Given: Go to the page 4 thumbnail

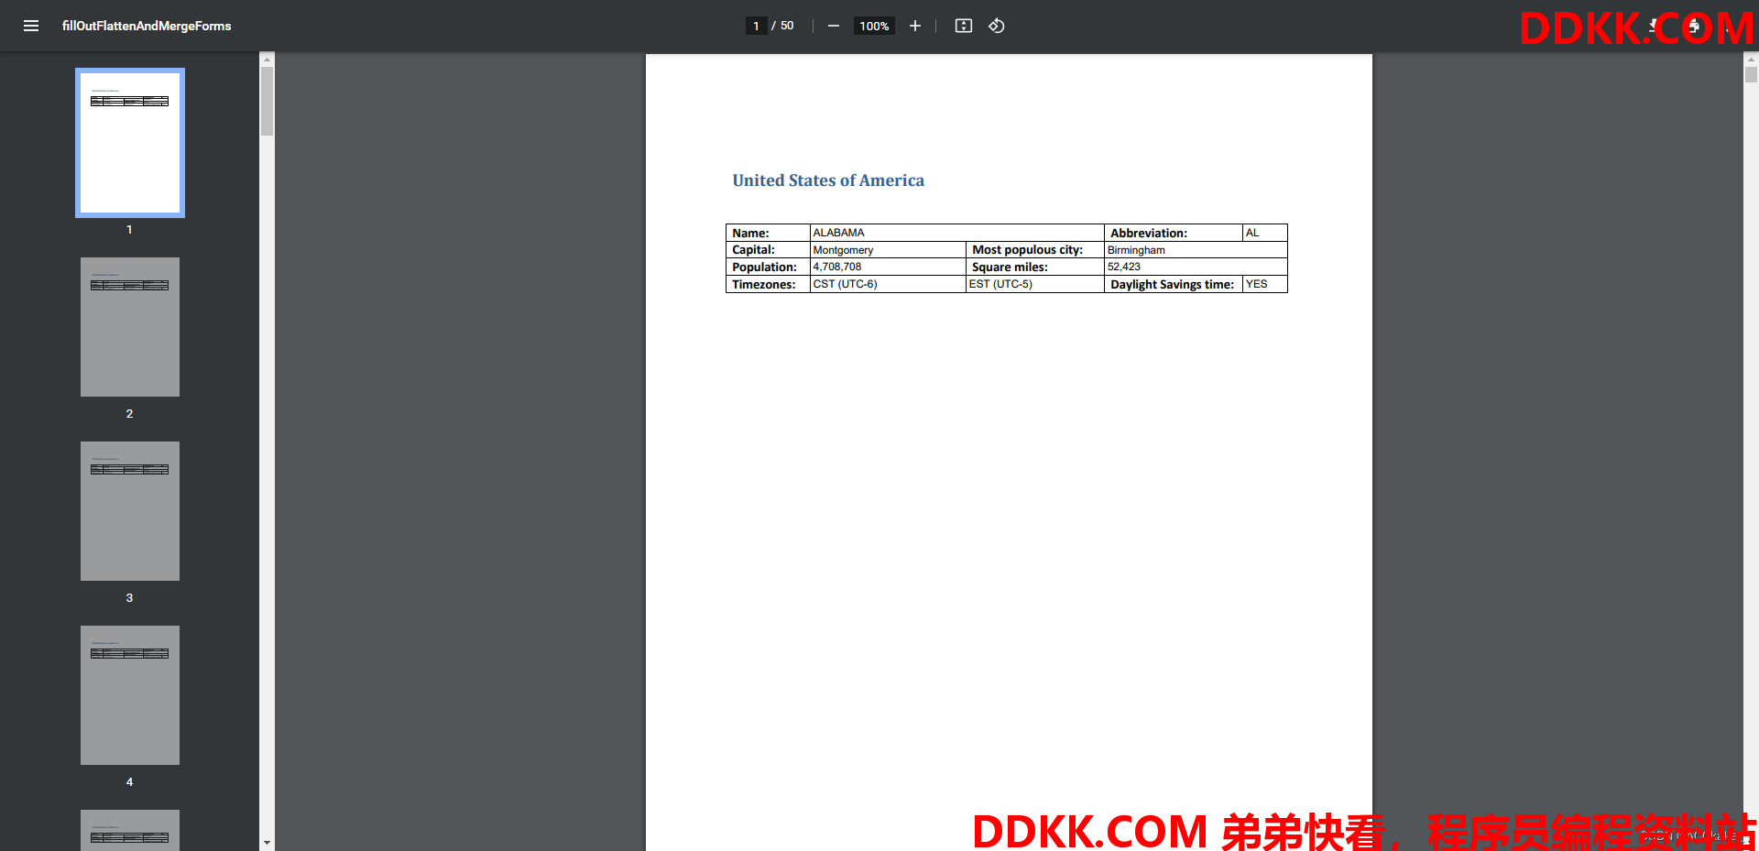Looking at the screenshot, I should tap(130, 695).
